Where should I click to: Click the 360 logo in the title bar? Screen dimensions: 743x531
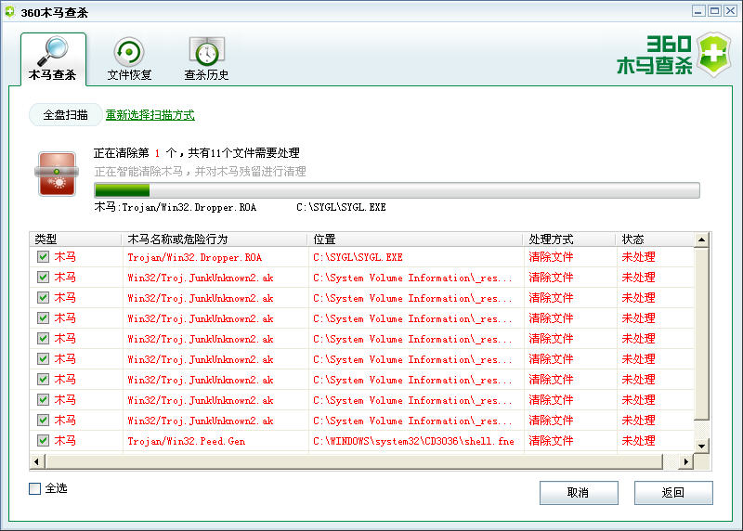9,12
